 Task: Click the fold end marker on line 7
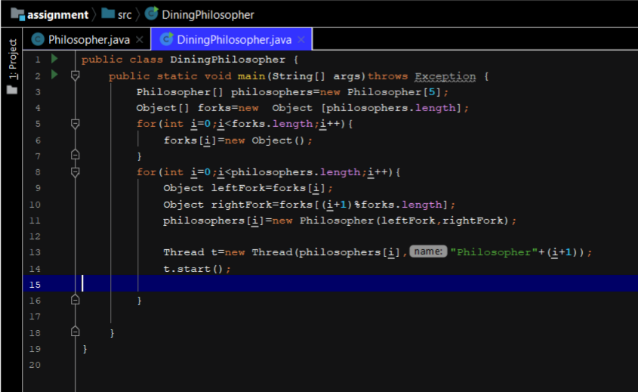tap(75, 155)
